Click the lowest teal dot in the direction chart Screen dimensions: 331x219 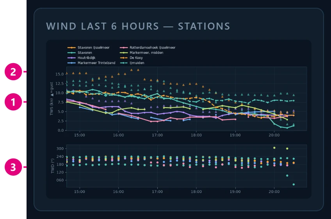pos(294,184)
